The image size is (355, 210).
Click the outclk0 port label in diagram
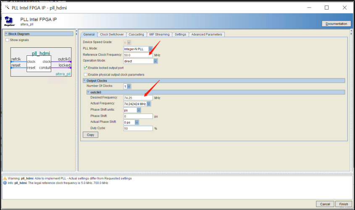point(64,59)
